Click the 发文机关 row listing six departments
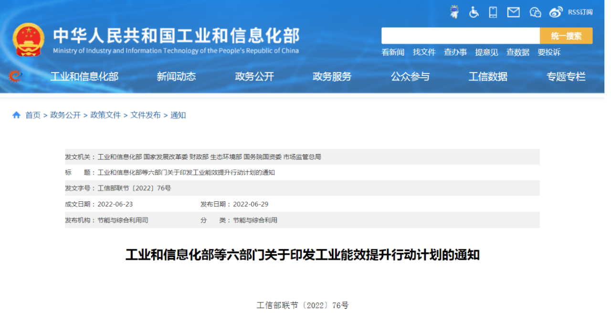This screenshot has height=322, width=611. pos(302,156)
